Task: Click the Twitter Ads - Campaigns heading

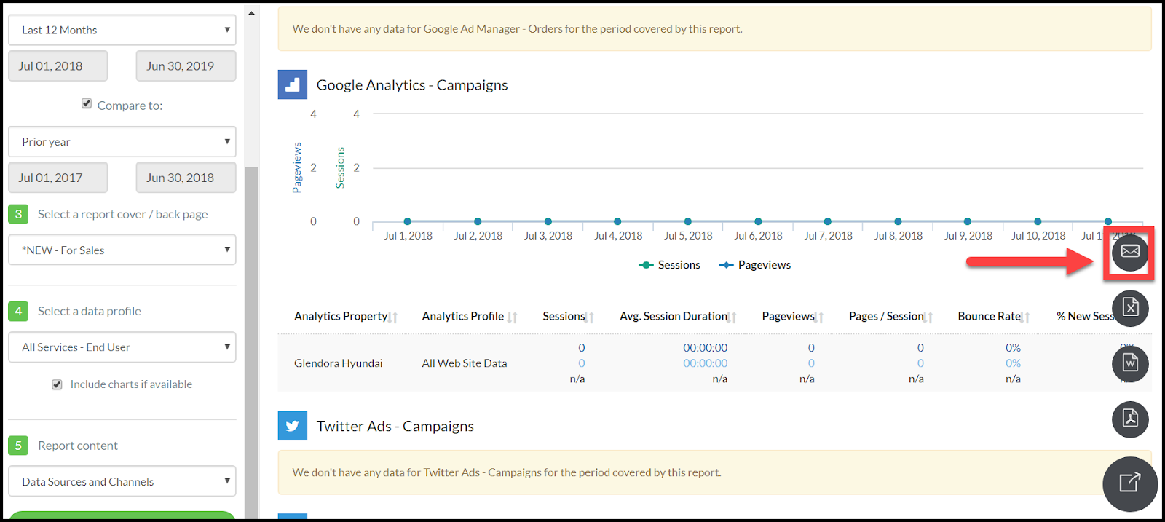Action: coord(395,426)
